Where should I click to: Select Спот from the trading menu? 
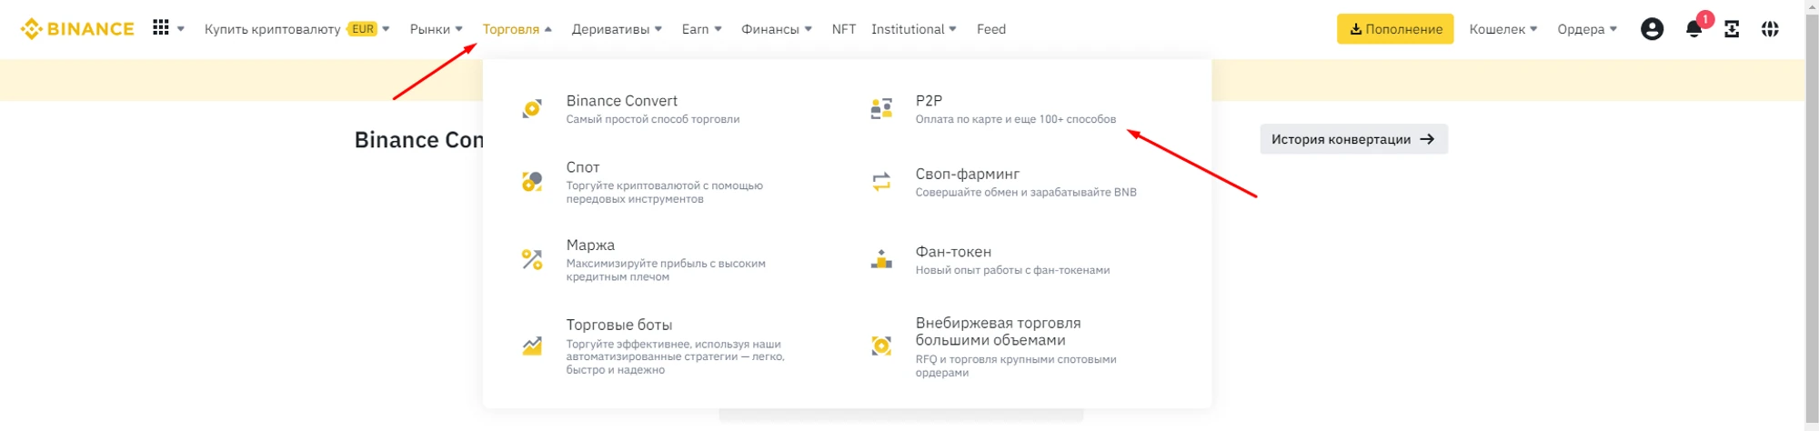(x=583, y=168)
